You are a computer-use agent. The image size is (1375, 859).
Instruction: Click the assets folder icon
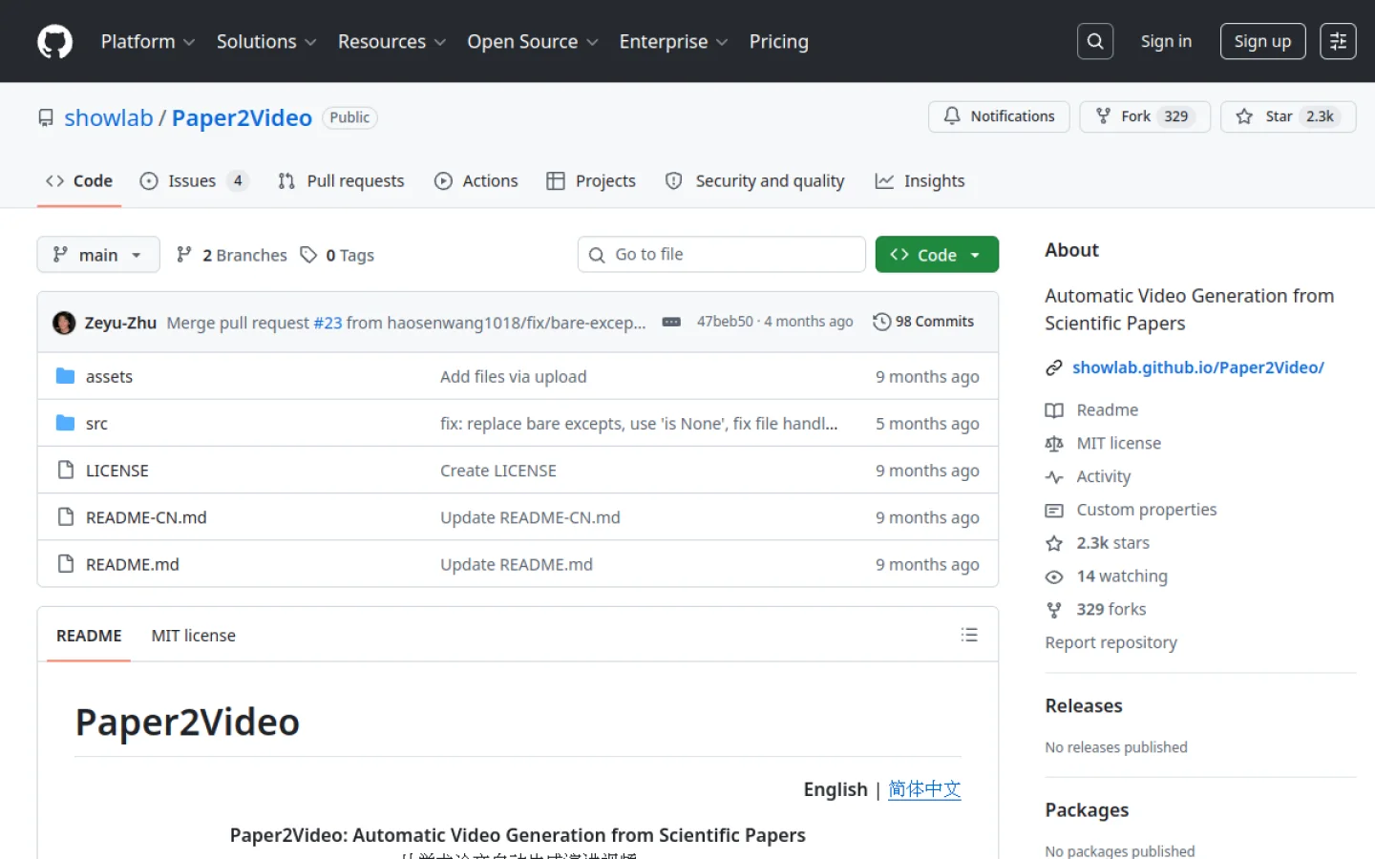65,376
